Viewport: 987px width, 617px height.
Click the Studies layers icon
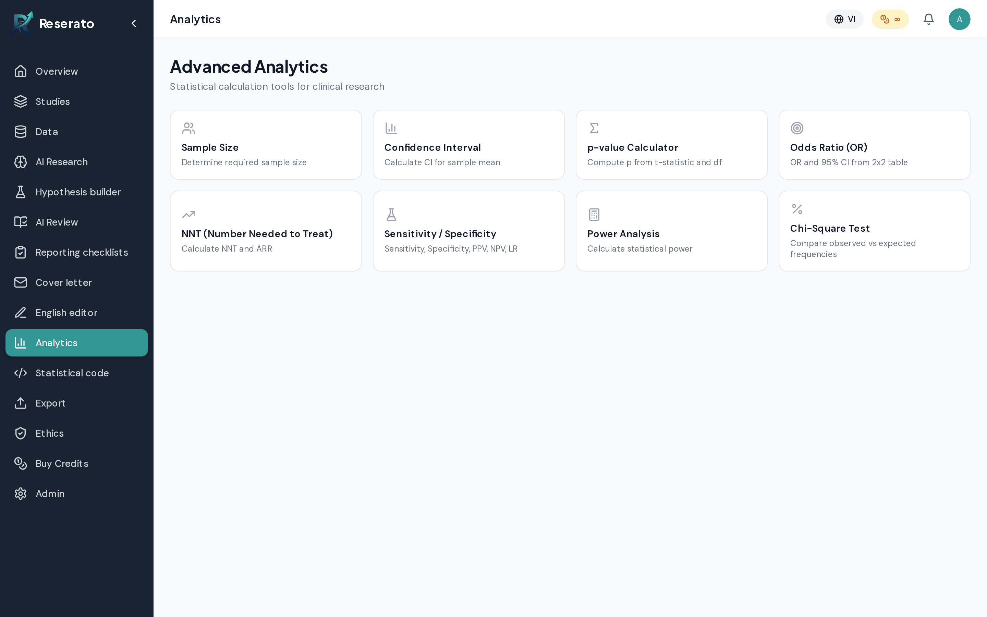tap(21, 101)
